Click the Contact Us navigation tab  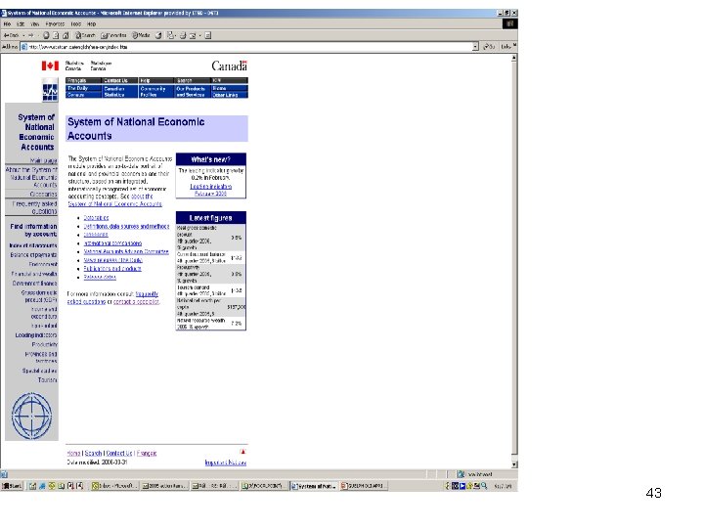click(120, 81)
